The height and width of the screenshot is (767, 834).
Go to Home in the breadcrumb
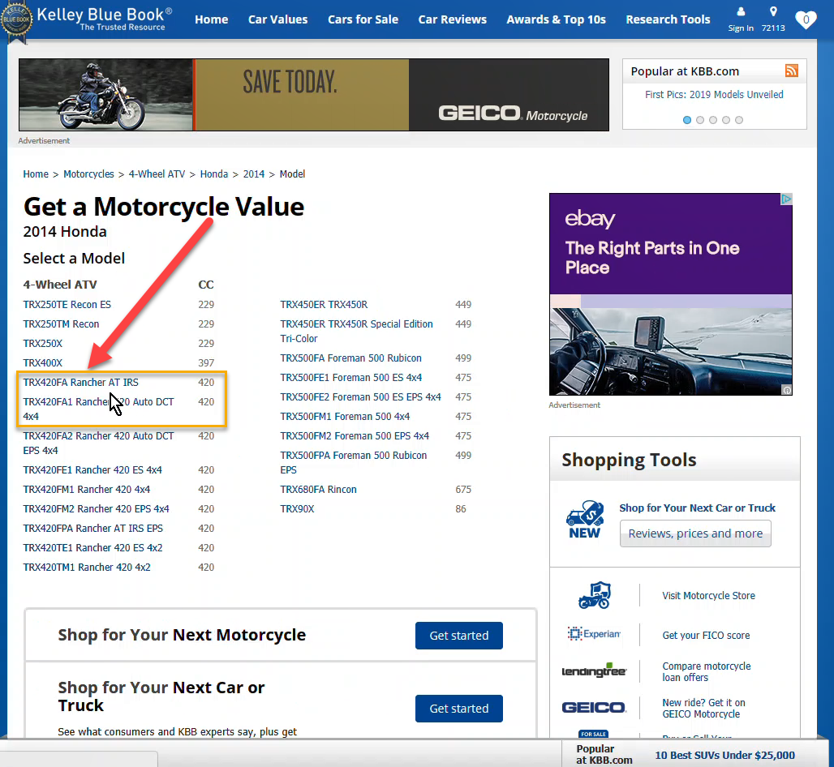click(36, 174)
